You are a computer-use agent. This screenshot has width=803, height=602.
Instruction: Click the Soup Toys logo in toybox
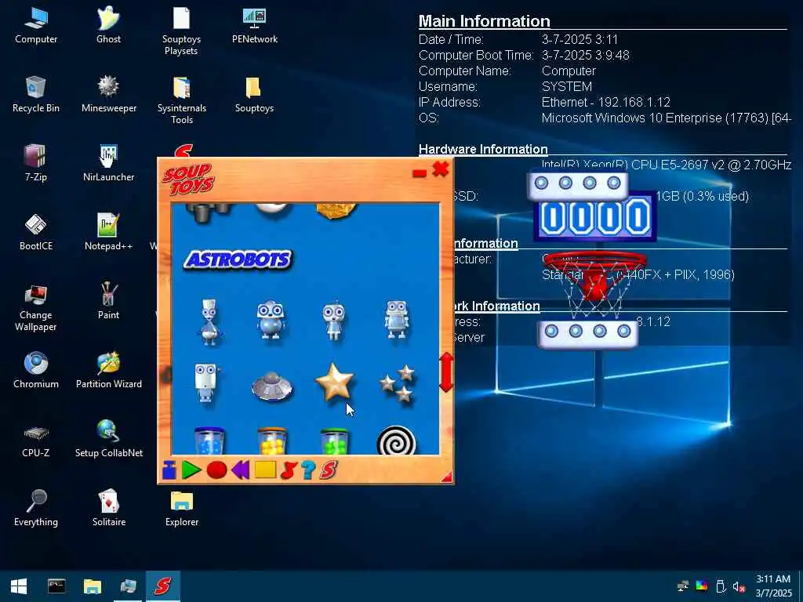pyautogui.click(x=188, y=180)
